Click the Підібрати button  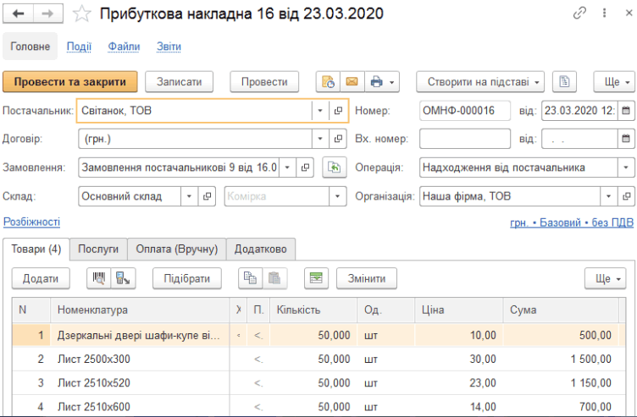(x=187, y=278)
